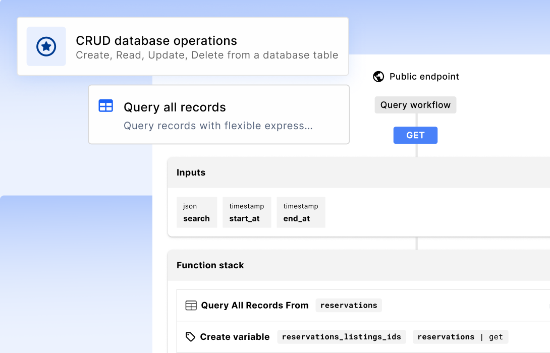This screenshot has width=550, height=353.
Task: Expand the Inputs section header
Action: point(191,172)
